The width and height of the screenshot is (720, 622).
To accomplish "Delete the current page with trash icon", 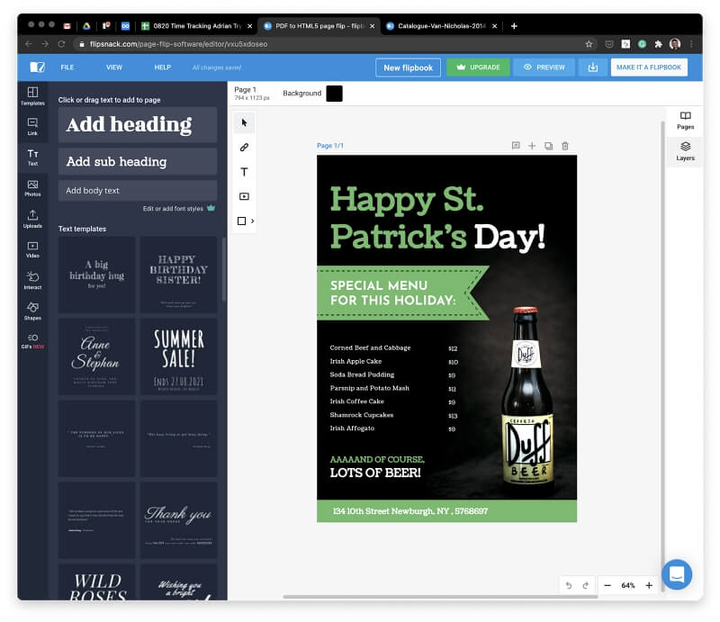I will (x=565, y=146).
